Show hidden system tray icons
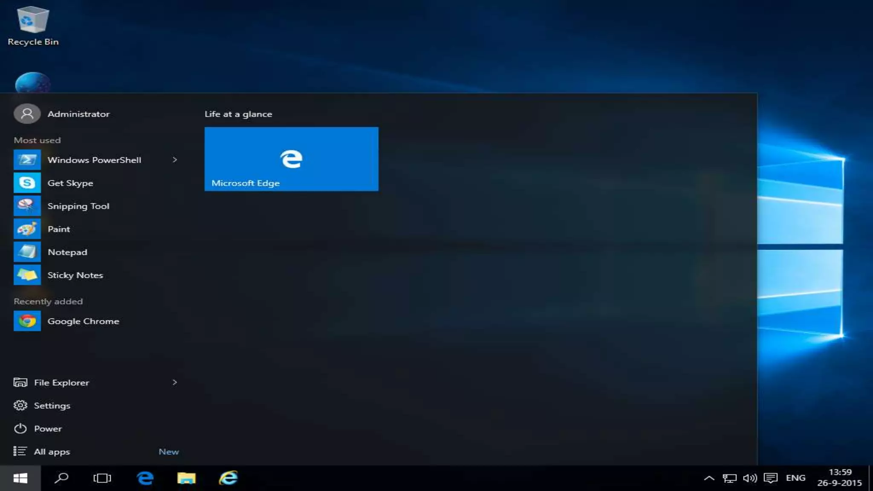Viewport: 873px width, 491px height. coord(709,478)
